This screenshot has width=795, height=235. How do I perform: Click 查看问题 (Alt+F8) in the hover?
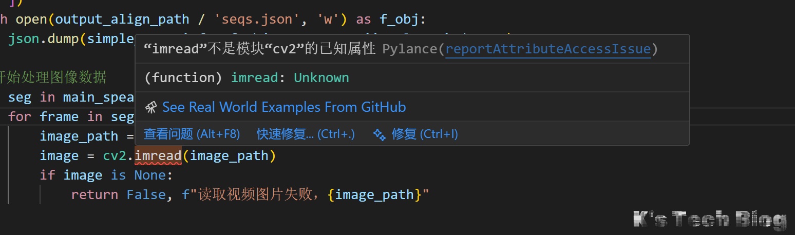click(192, 134)
